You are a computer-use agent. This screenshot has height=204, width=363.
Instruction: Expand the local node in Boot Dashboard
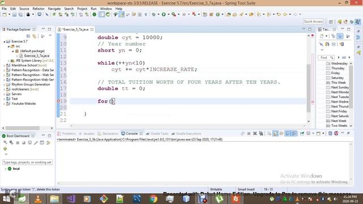pos(5,169)
